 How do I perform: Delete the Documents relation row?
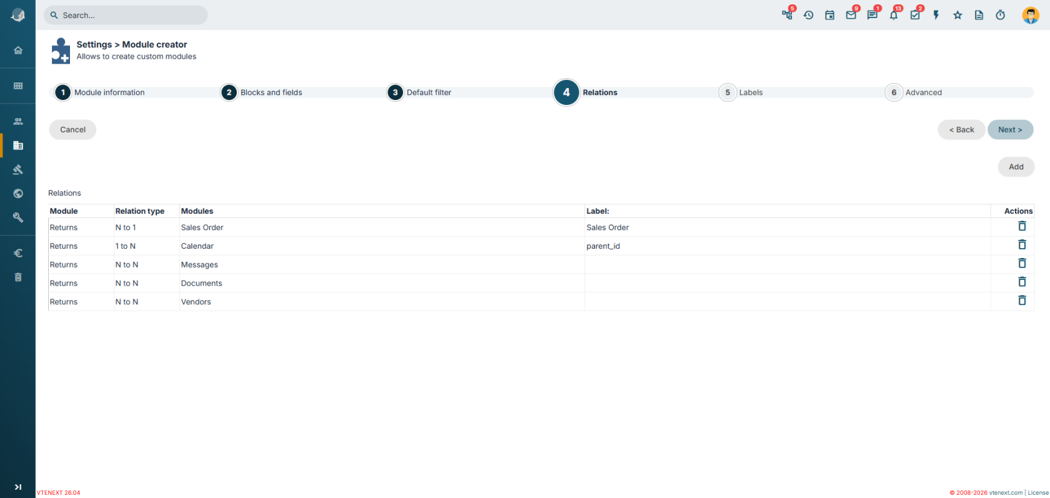(1022, 282)
